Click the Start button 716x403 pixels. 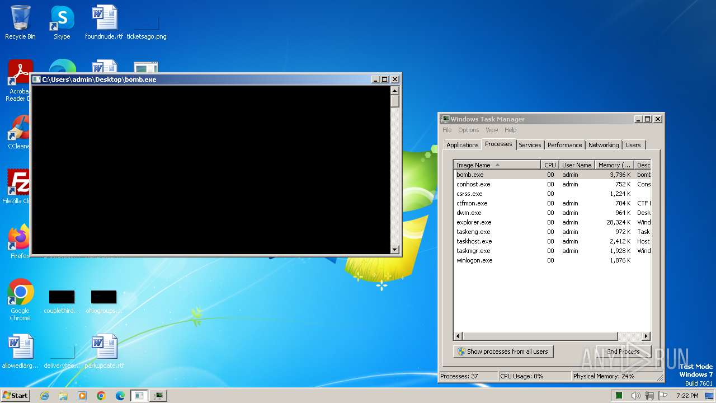pyautogui.click(x=16, y=396)
